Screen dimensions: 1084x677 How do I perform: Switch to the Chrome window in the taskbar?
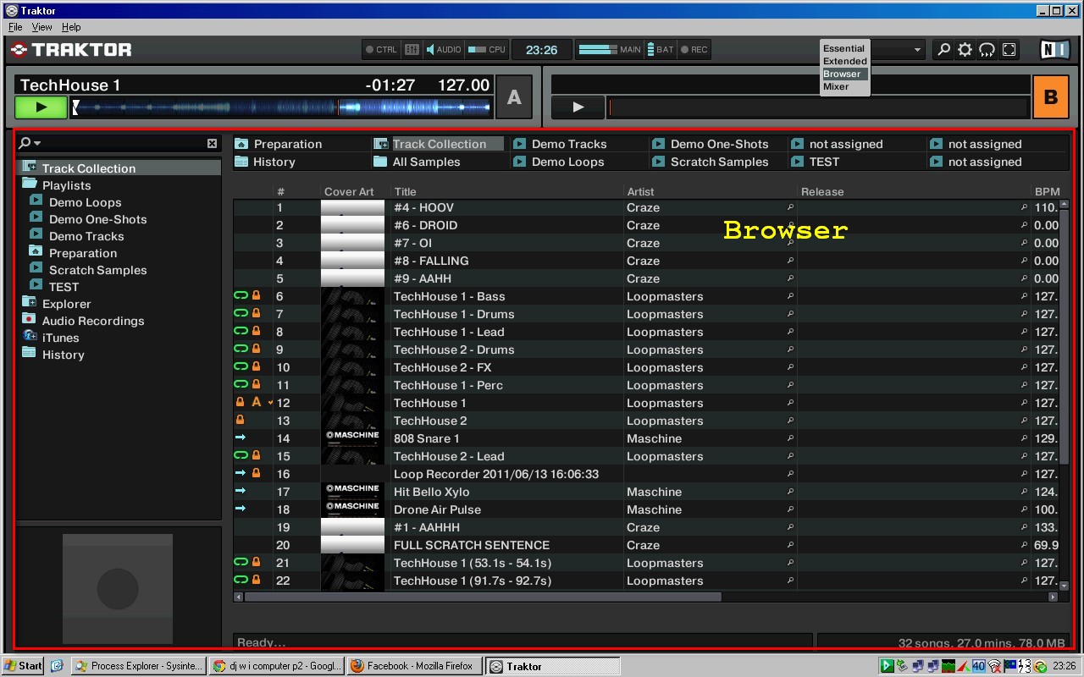click(x=276, y=666)
